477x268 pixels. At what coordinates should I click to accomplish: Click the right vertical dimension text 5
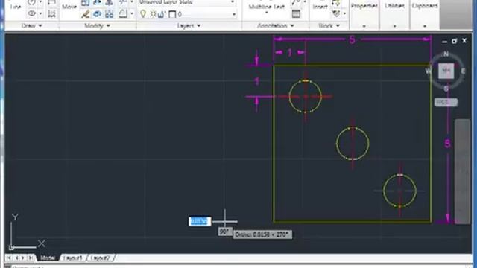click(x=447, y=144)
